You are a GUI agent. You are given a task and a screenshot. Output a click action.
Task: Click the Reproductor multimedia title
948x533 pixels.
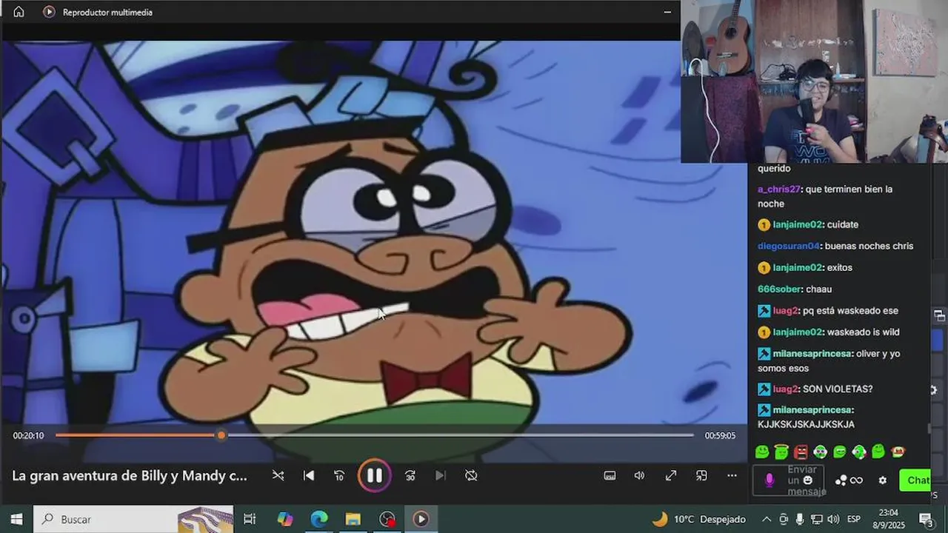tap(107, 12)
